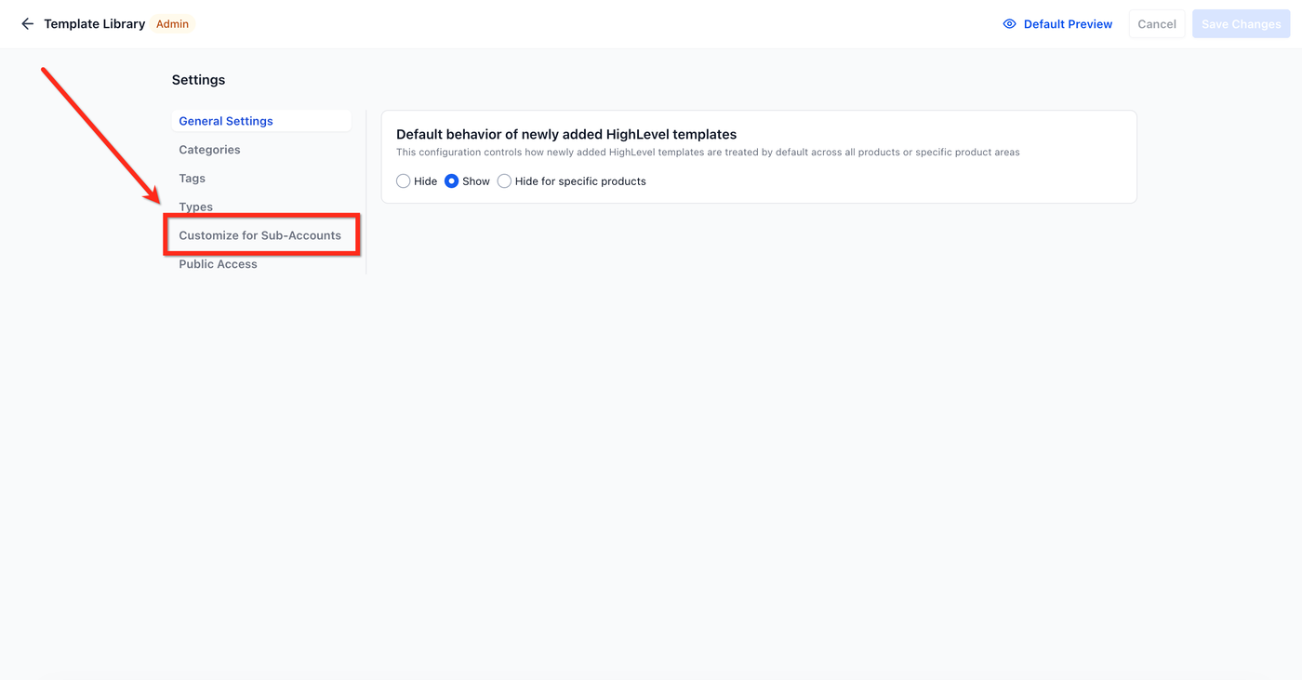Navigate to the Public Access section
This screenshot has width=1302, height=680.
[x=218, y=264]
